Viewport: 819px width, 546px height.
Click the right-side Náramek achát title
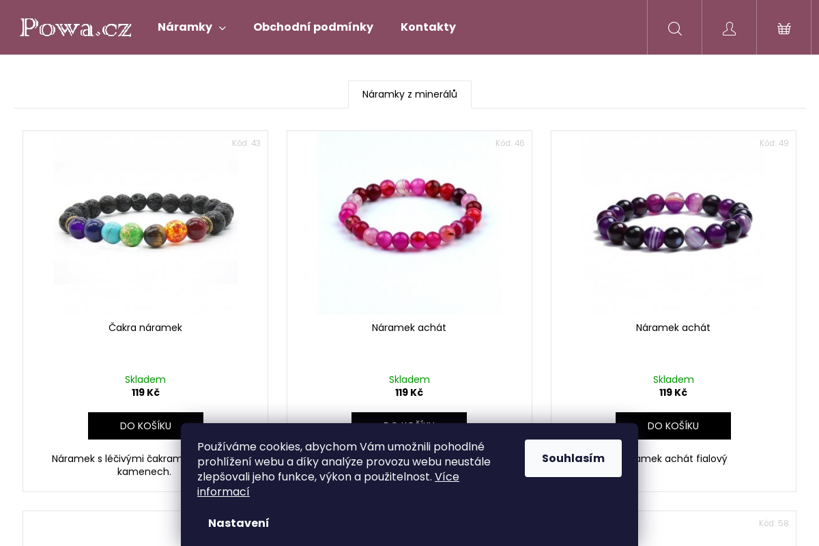(673, 328)
